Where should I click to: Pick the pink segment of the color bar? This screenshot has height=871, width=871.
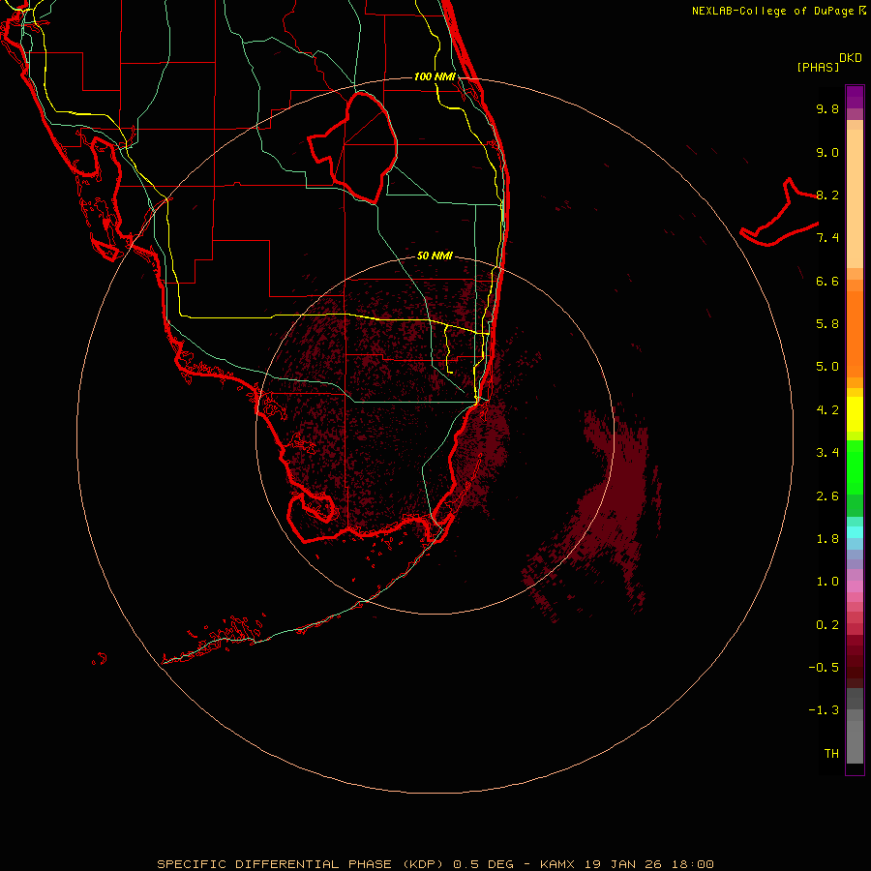[x=855, y=586]
